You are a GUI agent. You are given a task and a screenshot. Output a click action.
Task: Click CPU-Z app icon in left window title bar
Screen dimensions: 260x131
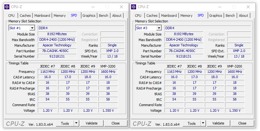tap(7, 7)
